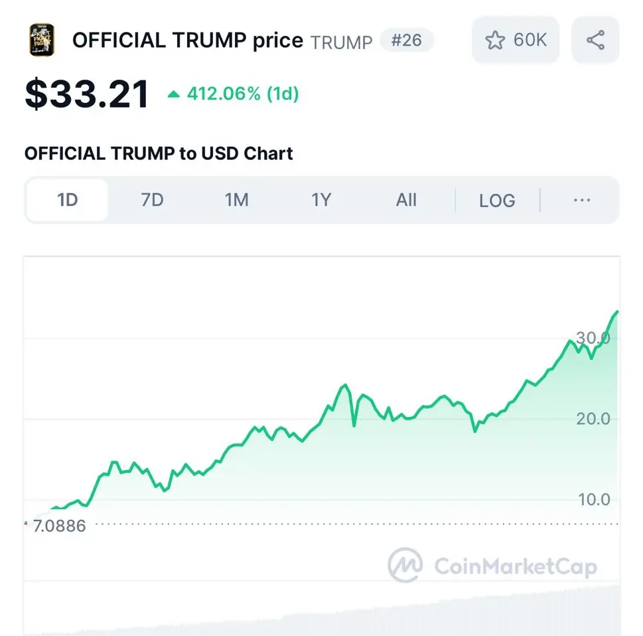Image resolution: width=643 pixels, height=636 pixels.
Task: Switch chart to 1M range
Action: point(236,200)
